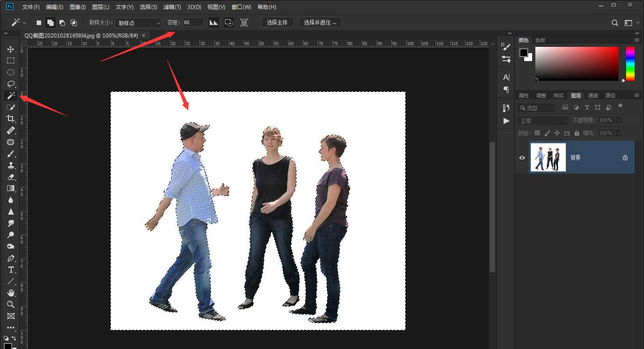Switch to the 通道 tab

pyautogui.click(x=593, y=96)
